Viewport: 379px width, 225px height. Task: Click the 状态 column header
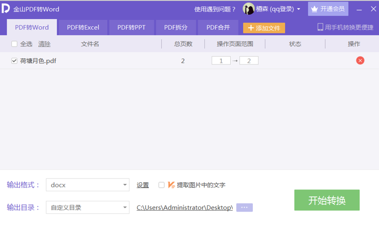[x=295, y=44]
